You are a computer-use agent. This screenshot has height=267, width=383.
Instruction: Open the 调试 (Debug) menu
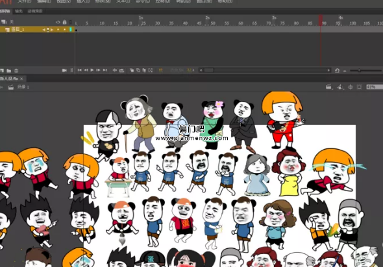click(x=183, y=1)
